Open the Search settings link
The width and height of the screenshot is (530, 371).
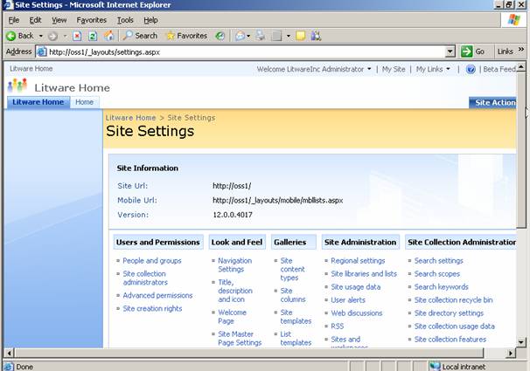439,261
